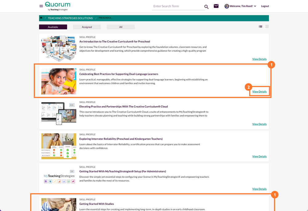Screen dimensions: 308x211
Task: Click the Dual-Language Learners course thumbnail
Action: coord(59,81)
